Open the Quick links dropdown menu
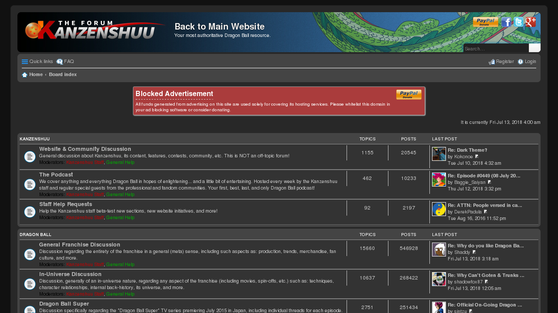This screenshot has height=313, width=558. click(x=37, y=62)
